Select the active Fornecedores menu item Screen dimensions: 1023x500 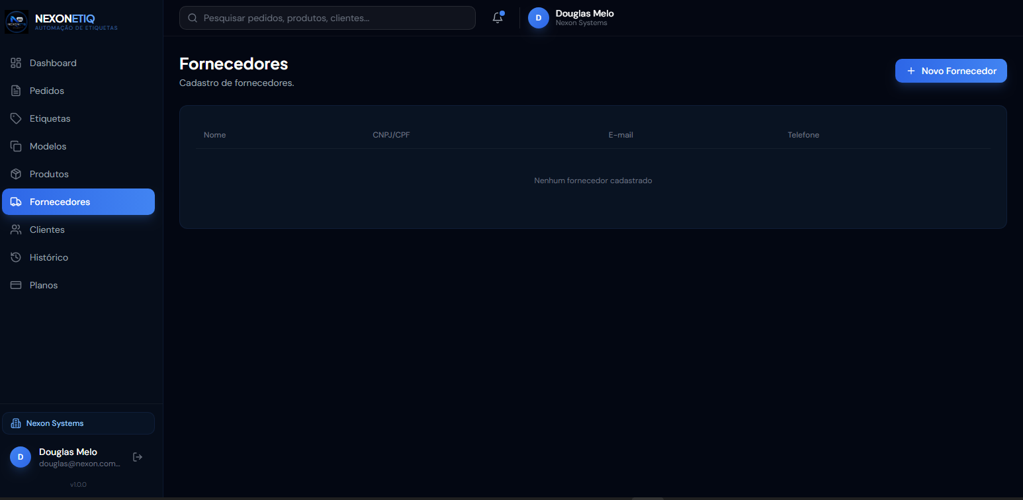[x=78, y=202]
